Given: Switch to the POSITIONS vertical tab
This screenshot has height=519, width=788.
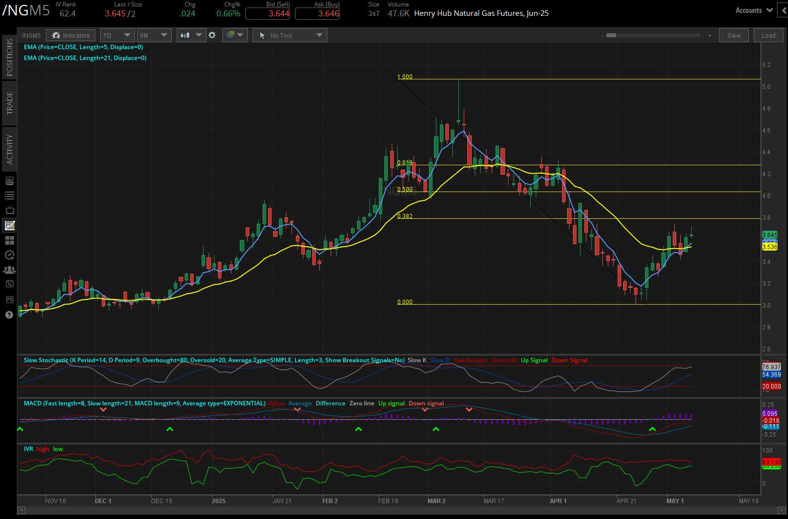Looking at the screenshot, I should click(9, 57).
